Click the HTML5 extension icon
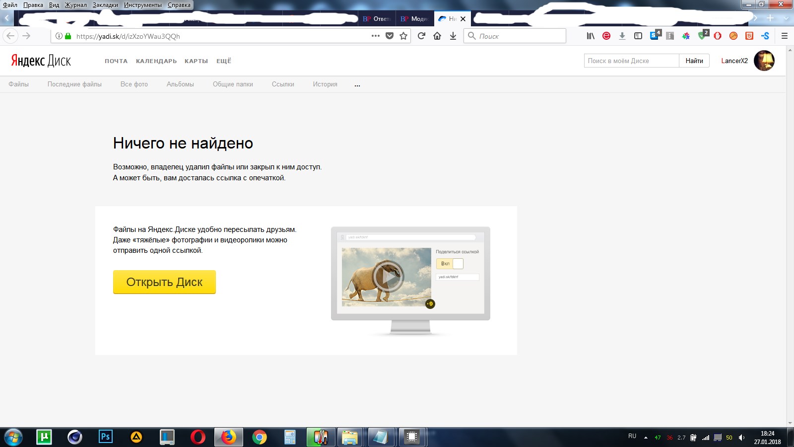Screen dimensions: 794x447 pos(749,36)
